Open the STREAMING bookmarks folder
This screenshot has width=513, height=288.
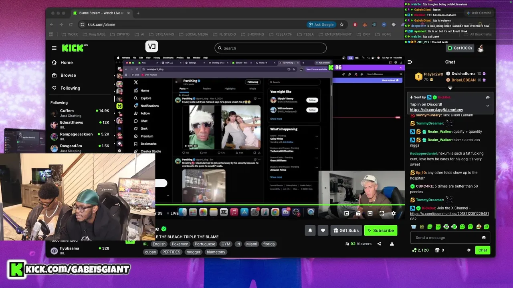point(162,34)
